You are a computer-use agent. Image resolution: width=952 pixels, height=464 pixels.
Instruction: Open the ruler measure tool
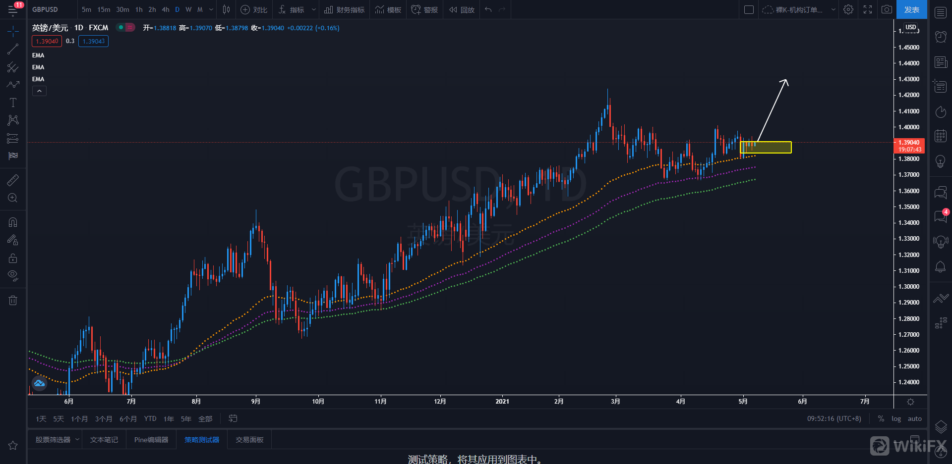click(x=13, y=180)
